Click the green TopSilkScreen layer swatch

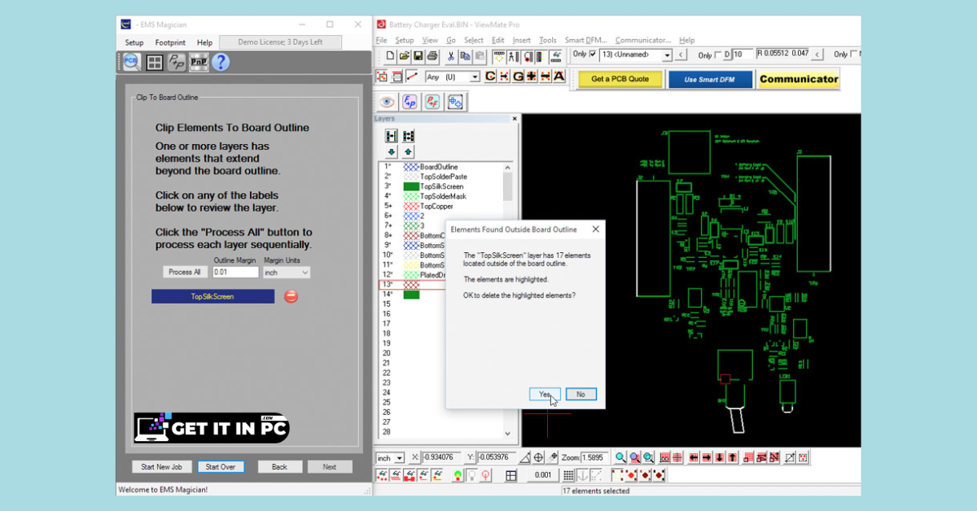tap(411, 186)
